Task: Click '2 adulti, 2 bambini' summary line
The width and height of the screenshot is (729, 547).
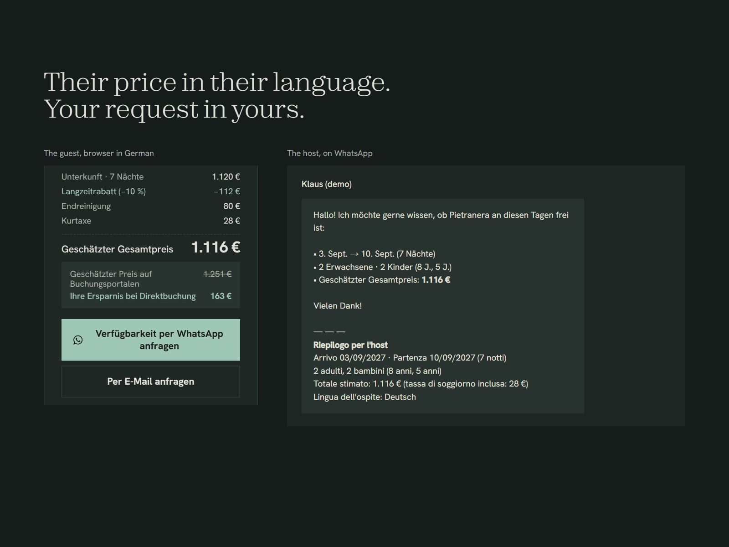Action: [378, 371]
